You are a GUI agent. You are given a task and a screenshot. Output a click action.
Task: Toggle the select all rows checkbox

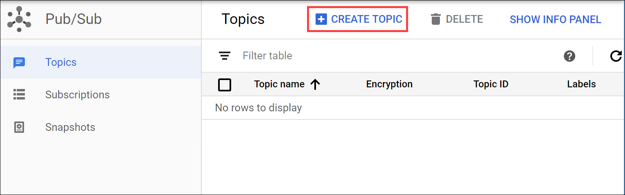pos(225,84)
